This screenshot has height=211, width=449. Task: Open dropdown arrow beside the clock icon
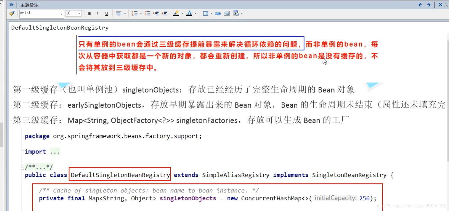click(x=242, y=13)
